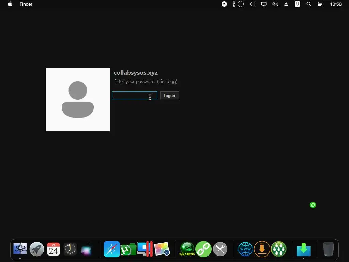Click the password hint text

(x=146, y=81)
